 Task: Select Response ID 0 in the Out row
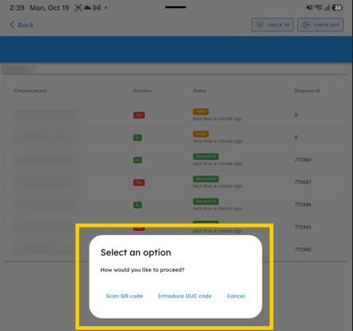(296, 115)
